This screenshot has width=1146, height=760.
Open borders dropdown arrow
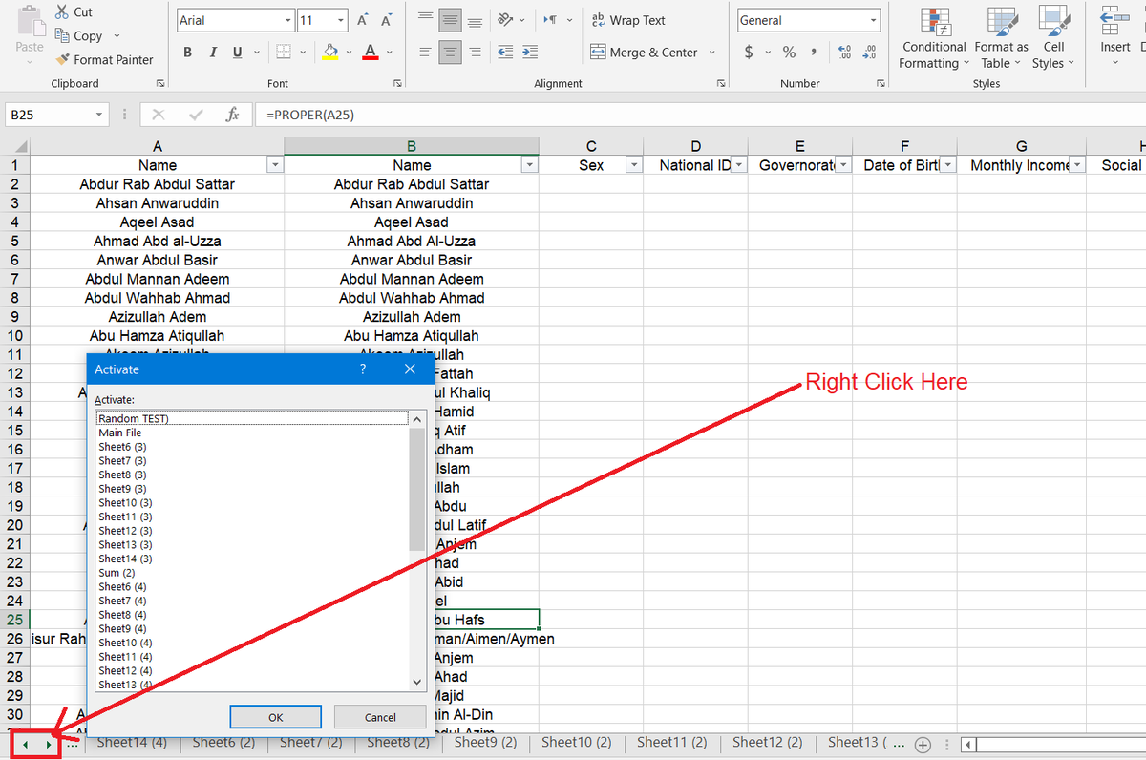303,53
